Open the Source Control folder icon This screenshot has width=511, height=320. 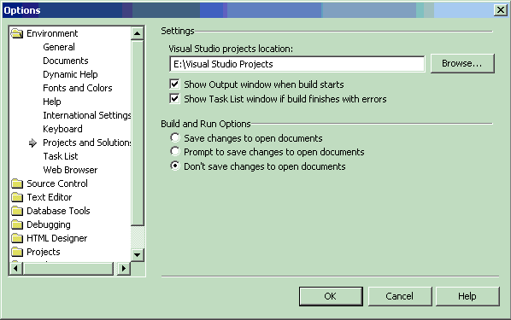point(17,183)
